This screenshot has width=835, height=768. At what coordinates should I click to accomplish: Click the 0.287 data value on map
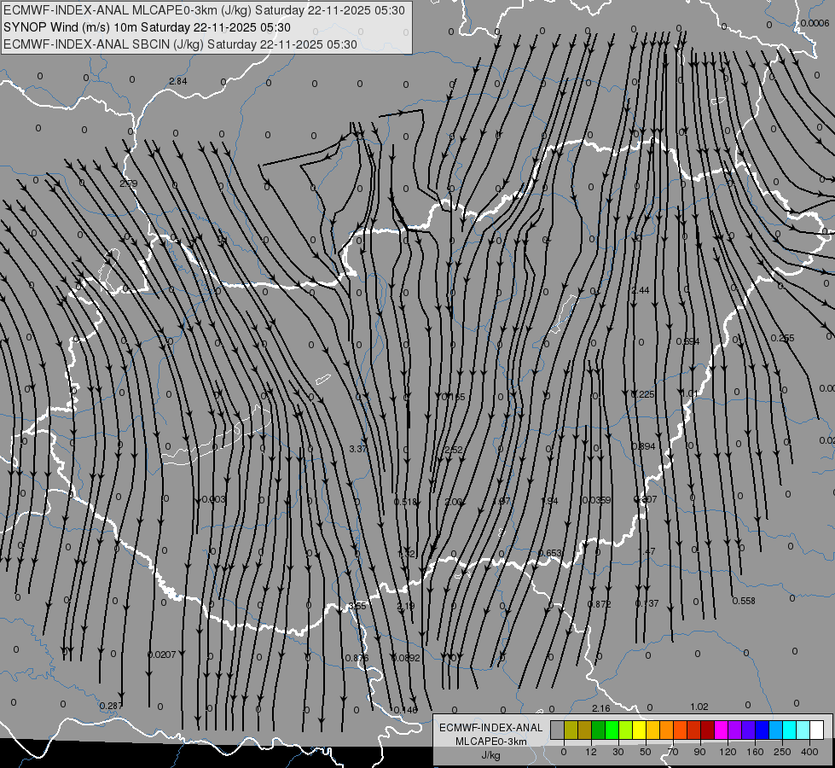click(110, 706)
